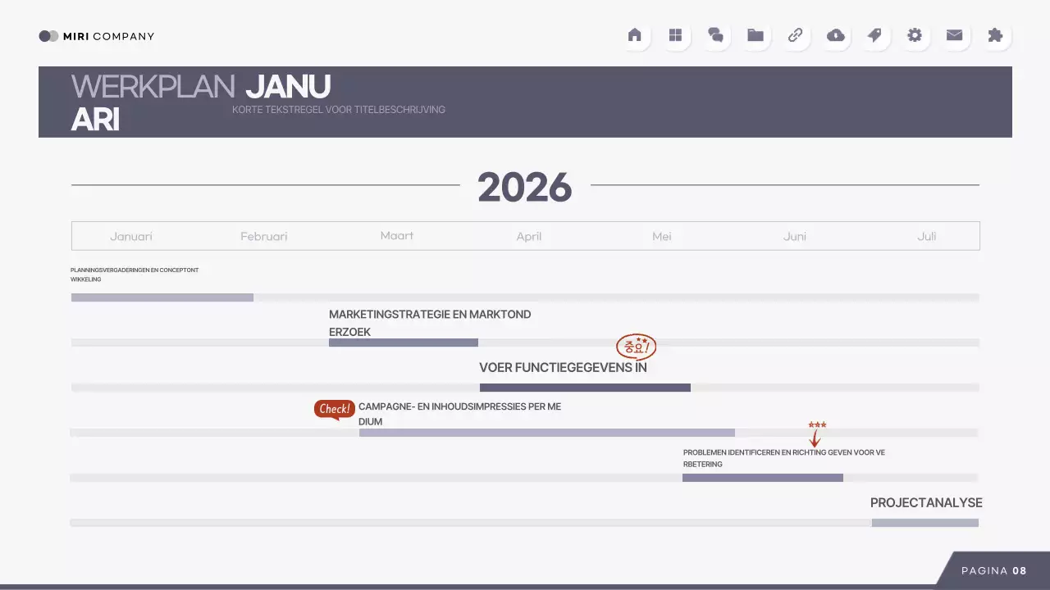The width and height of the screenshot is (1050, 590).
Task: Select the April month label
Action: (529, 236)
